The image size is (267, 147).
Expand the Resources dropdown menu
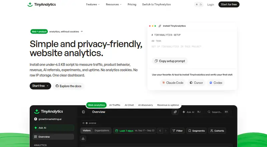pyautogui.click(x=113, y=4)
